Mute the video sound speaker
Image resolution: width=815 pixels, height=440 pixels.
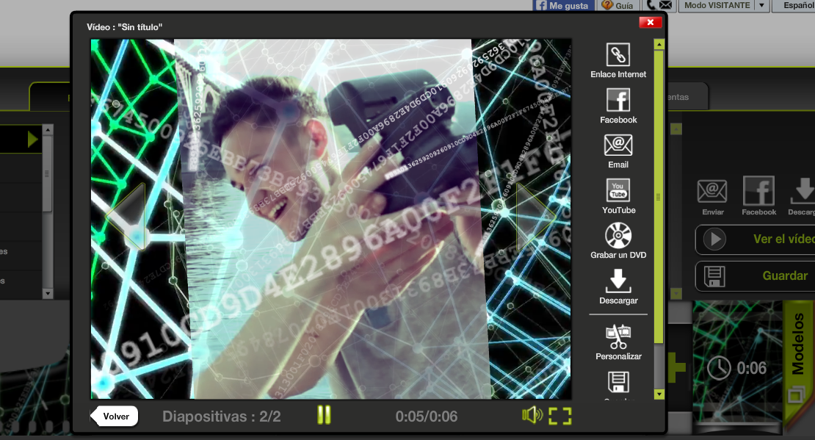(x=532, y=415)
